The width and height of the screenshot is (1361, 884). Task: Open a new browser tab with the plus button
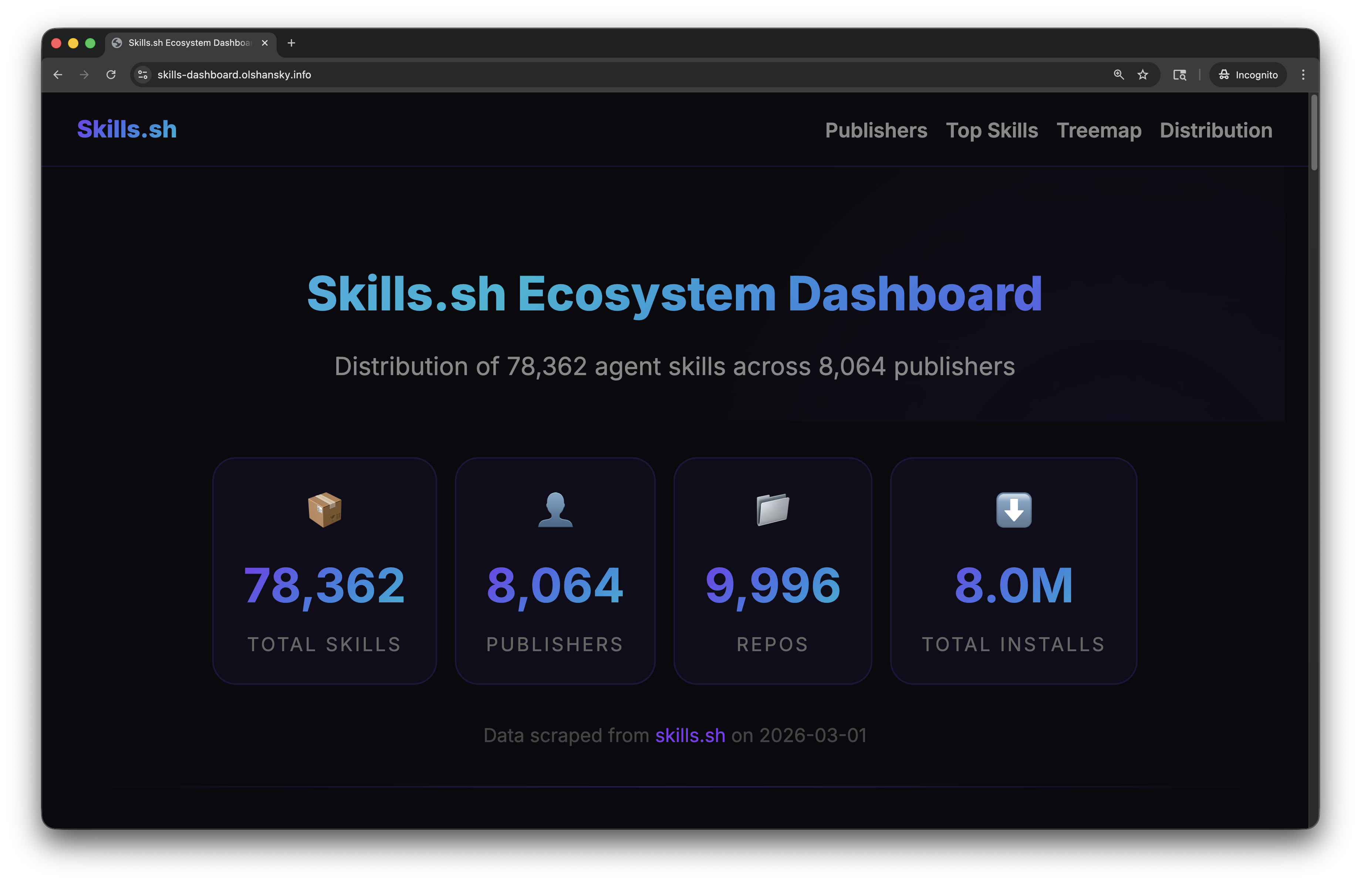tap(292, 43)
